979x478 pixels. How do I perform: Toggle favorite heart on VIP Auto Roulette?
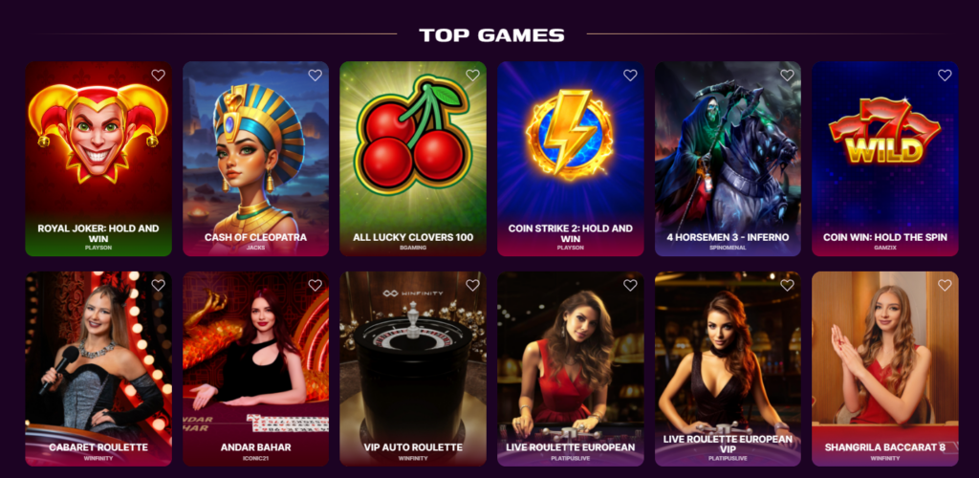pyautogui.click(x=472, y=285)
